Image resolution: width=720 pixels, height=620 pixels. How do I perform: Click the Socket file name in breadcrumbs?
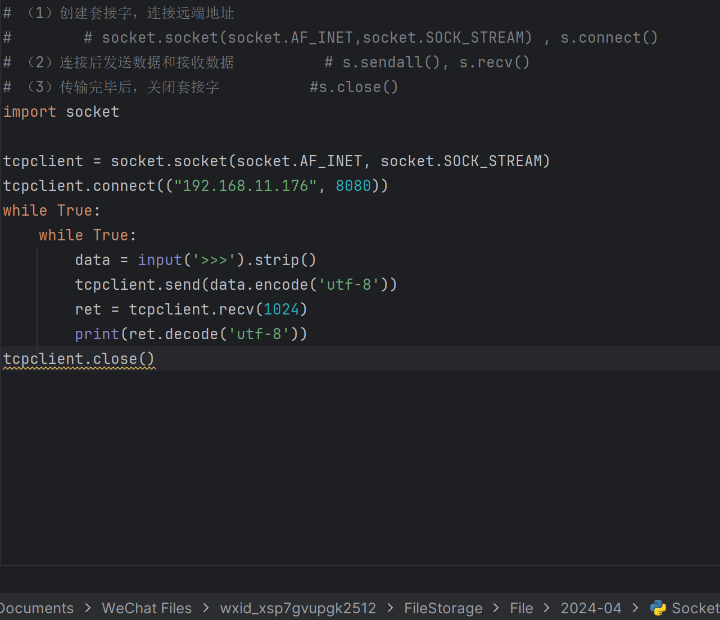[695, 608]
